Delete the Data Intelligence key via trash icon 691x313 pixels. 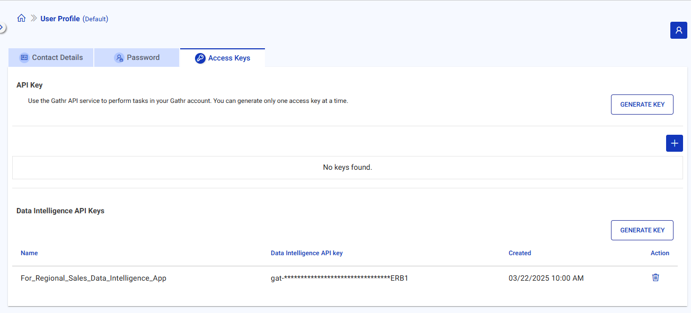(655, 277)
